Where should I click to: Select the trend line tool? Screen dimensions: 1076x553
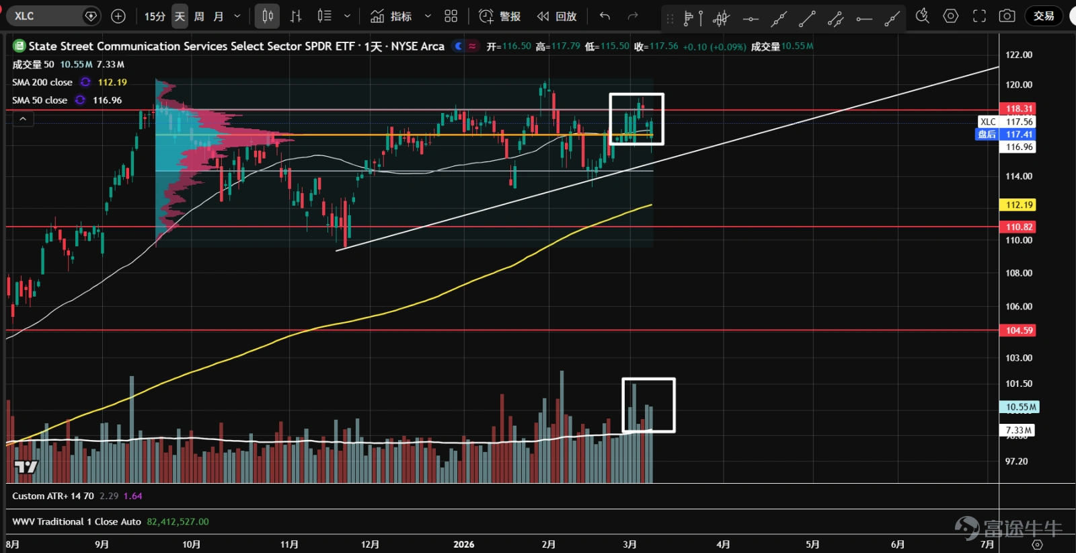807,19
